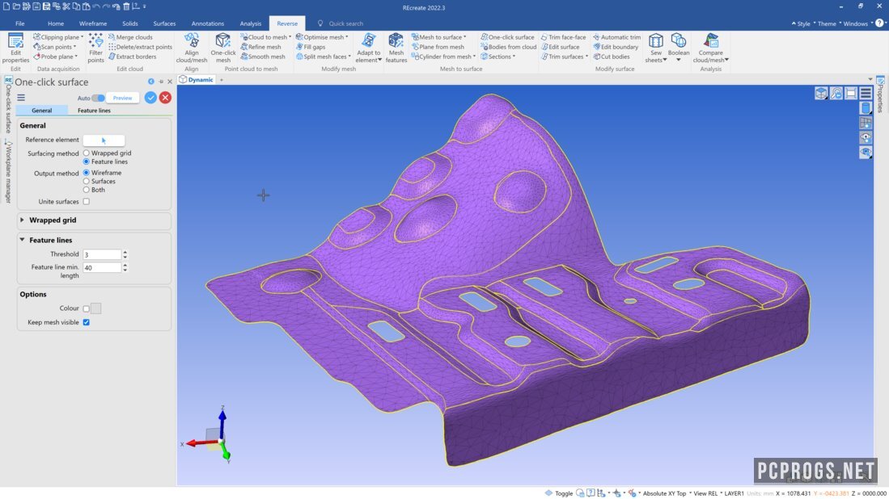Cancel with the red X icon
This screenshot has width=889, height=499.
pyautogui.click(x=165, y=98)
